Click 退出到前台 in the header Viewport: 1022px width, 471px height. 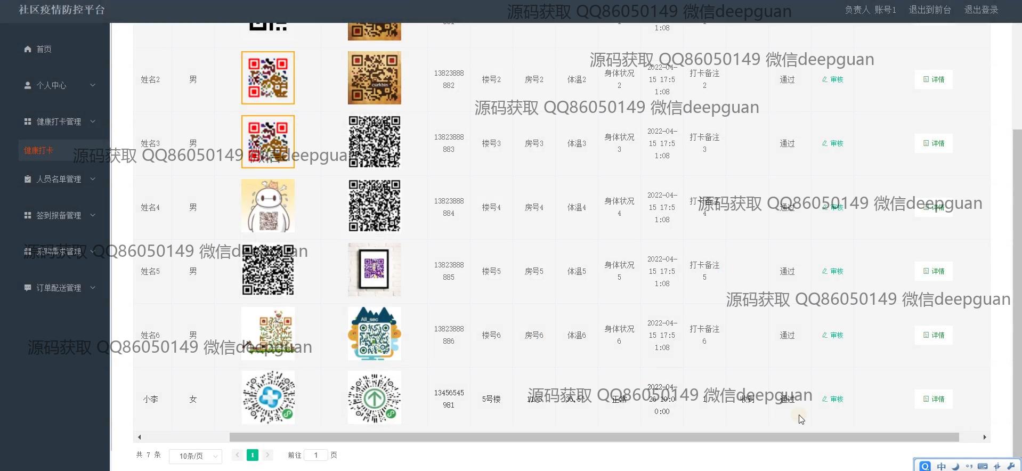(930, 10)
